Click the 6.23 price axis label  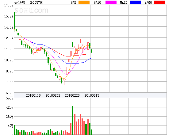point(10,93)
